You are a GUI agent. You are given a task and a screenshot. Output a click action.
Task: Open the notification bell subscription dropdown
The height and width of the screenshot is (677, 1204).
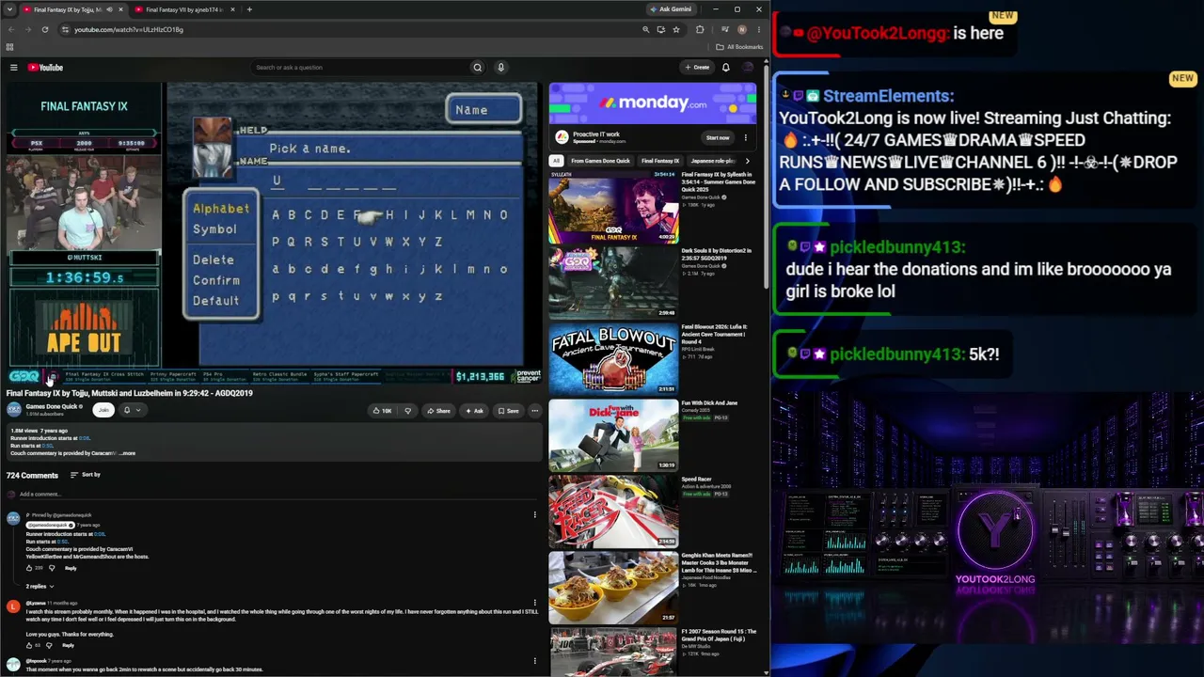coord(132,410)
